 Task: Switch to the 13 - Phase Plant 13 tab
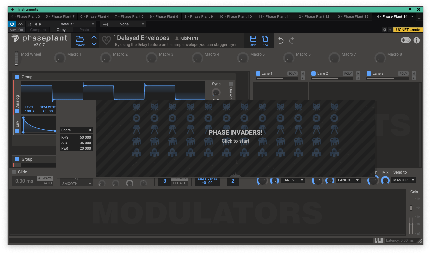[x=352, y=16]
